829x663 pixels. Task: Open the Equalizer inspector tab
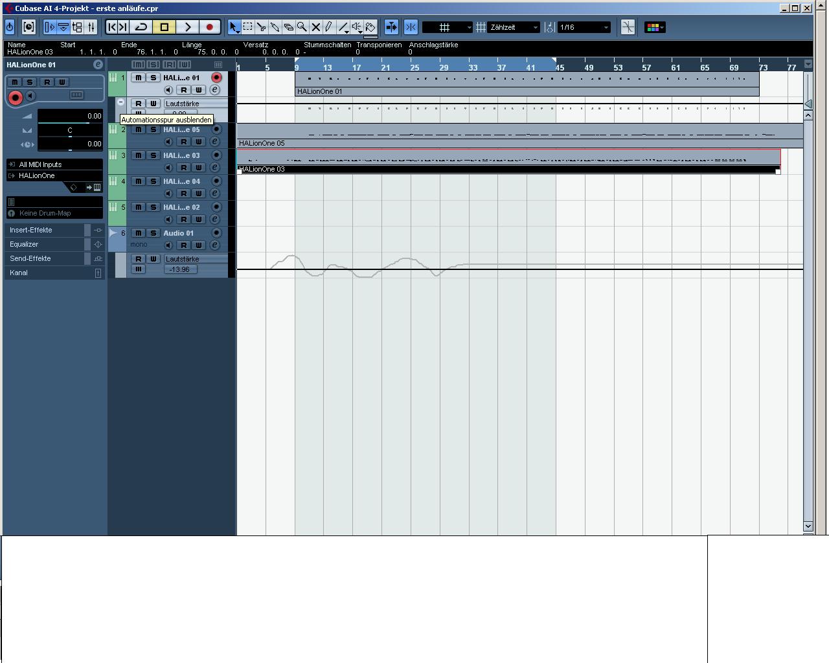(x=54, y=244)
